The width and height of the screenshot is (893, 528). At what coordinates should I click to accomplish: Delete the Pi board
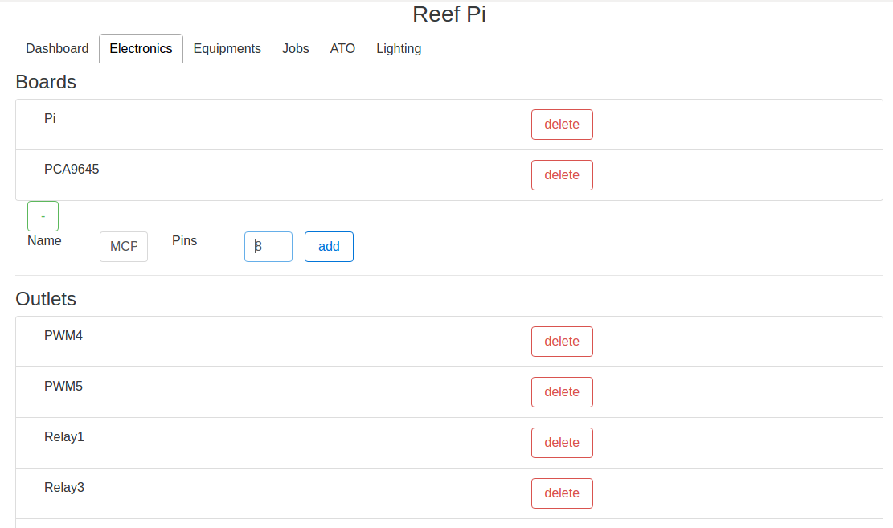[x=562, y=125]
